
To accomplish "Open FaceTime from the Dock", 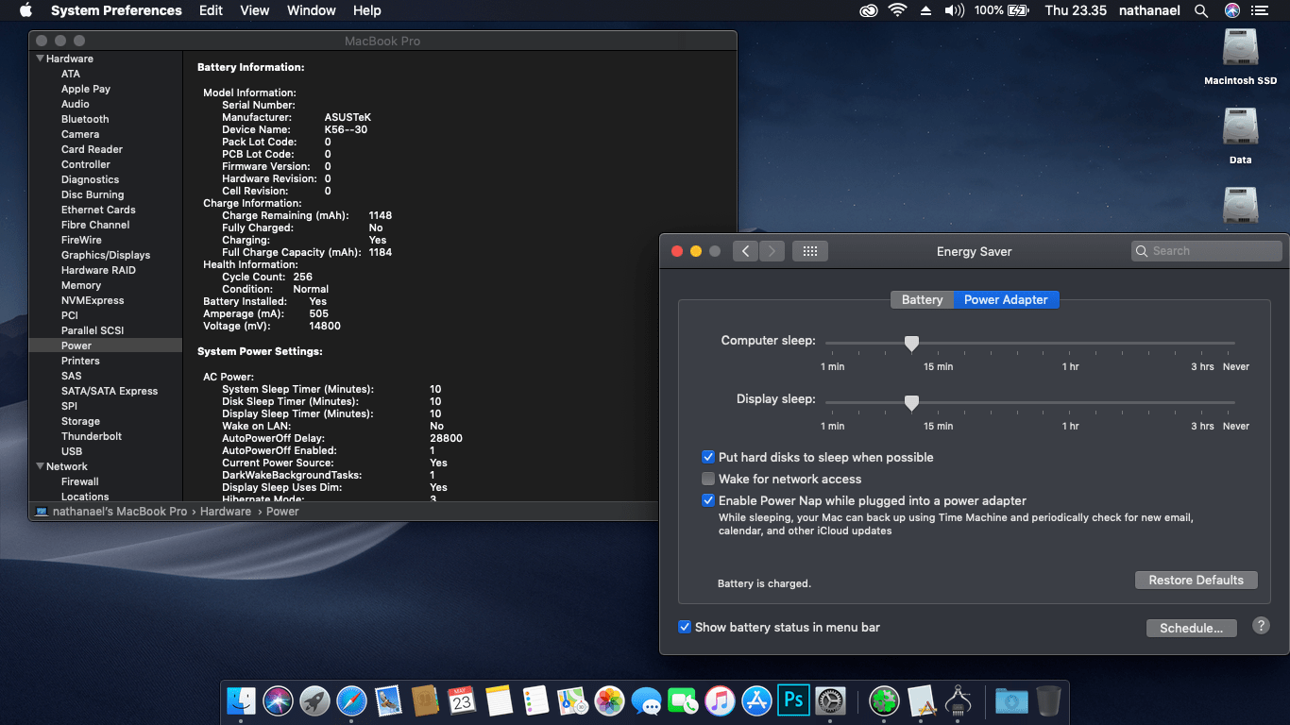I will coord(683,700).
